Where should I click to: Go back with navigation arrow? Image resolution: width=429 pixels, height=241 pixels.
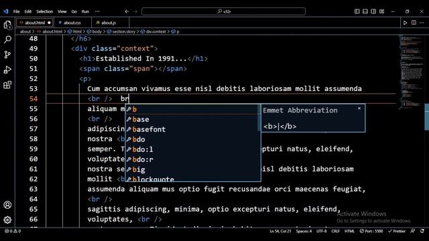[x=127, y=11]
